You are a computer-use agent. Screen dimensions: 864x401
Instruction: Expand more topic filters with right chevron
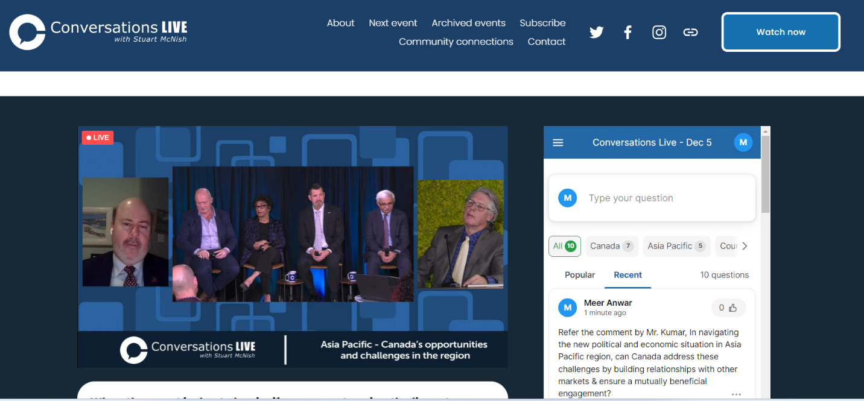pos(745,246)
